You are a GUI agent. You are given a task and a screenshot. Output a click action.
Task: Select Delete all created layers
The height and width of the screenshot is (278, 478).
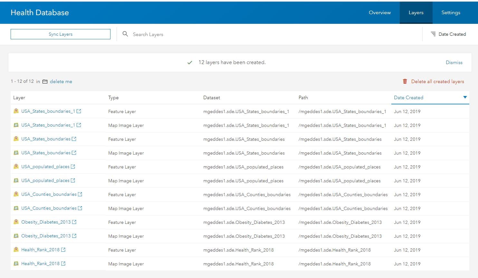[x=437, y=81]
